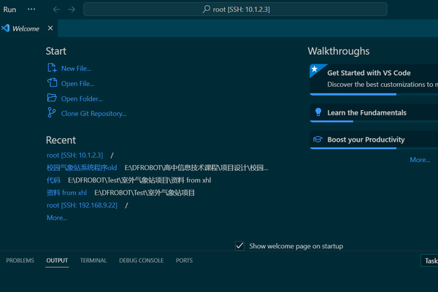
Task: Click the Learn the Fundamentals progress bar
Action: click(374, 121)
